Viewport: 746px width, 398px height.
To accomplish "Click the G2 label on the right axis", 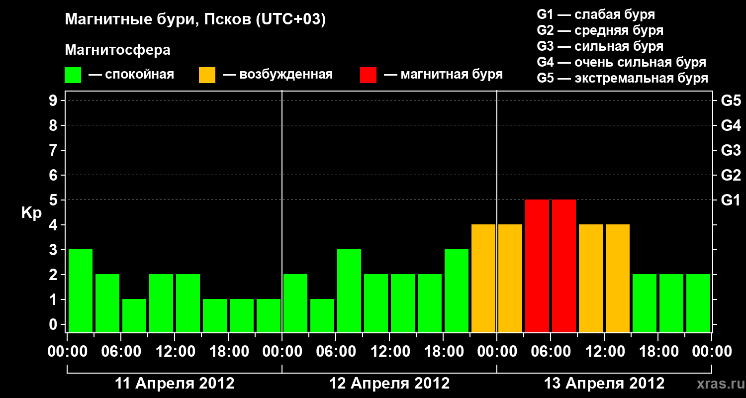I will tap(731, 175).
